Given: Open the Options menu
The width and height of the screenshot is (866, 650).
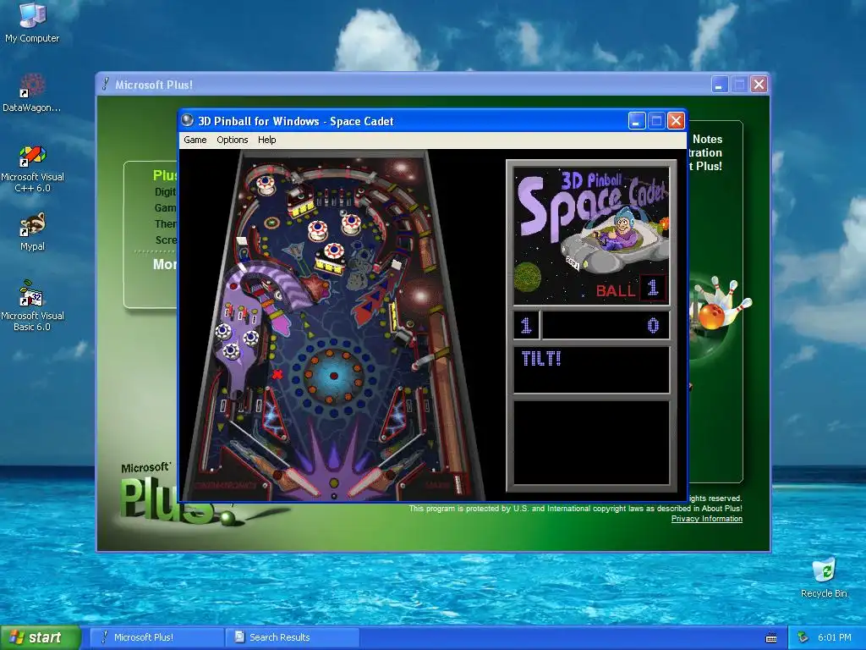Looking at the screenshot, I should coord(232,140).
